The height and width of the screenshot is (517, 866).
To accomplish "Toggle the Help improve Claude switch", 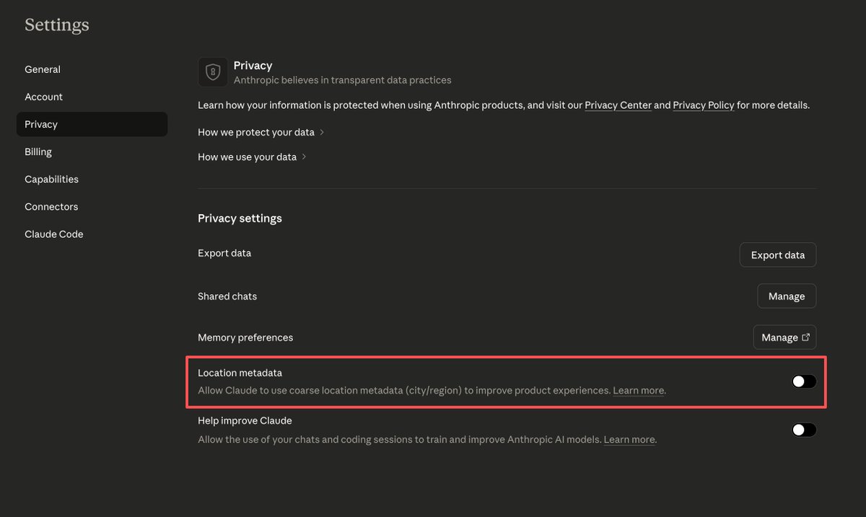I will [x=804, y=430].
